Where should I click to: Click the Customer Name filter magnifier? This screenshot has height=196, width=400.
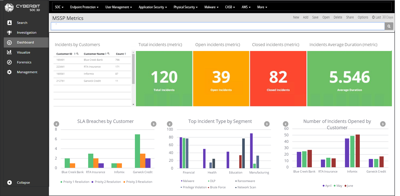[108, 54]
